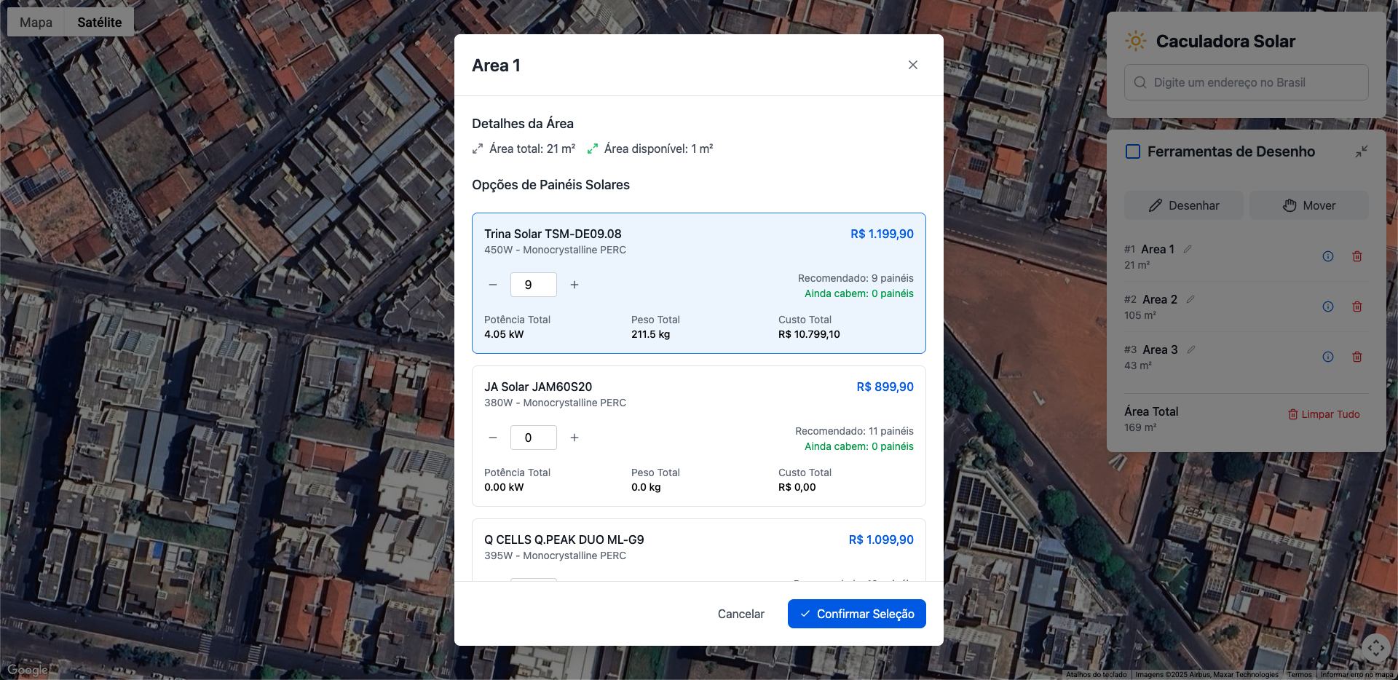Click Limpar Tudo to clear all

pos(1324,414)
